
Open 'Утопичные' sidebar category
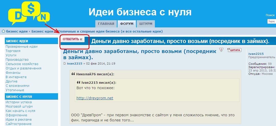coord(15,90)
